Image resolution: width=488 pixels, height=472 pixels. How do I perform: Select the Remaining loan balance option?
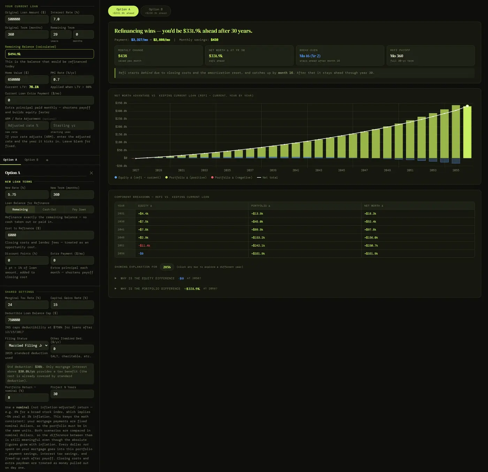20,209
